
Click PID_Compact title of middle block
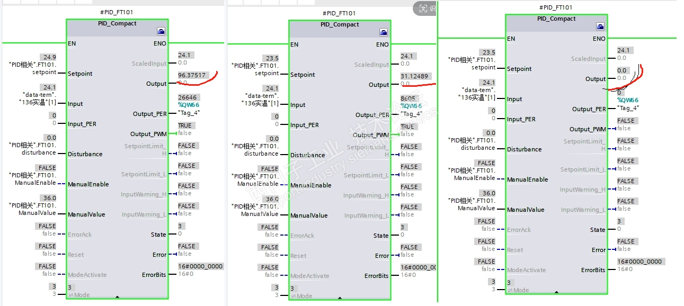pos(340,24)
